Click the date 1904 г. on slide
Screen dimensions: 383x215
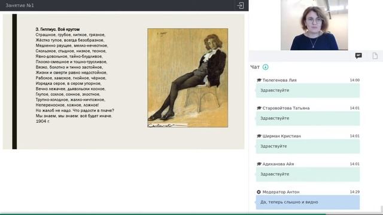(42, 121)
